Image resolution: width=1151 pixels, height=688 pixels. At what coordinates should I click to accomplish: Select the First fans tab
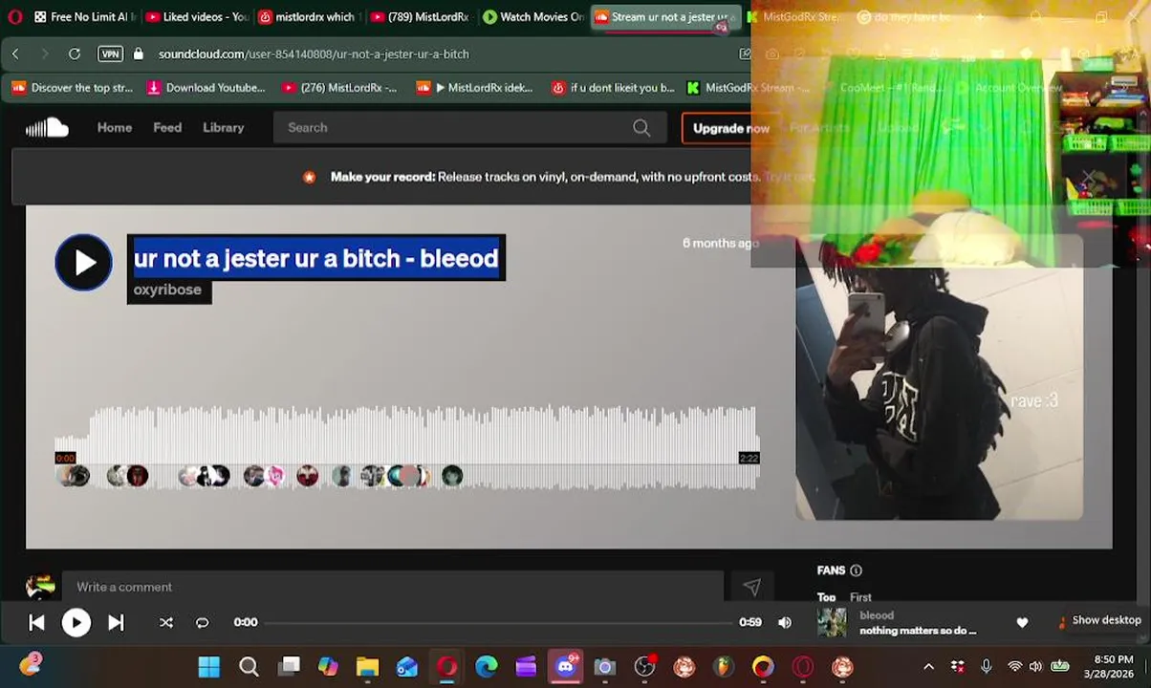[860, 597]
